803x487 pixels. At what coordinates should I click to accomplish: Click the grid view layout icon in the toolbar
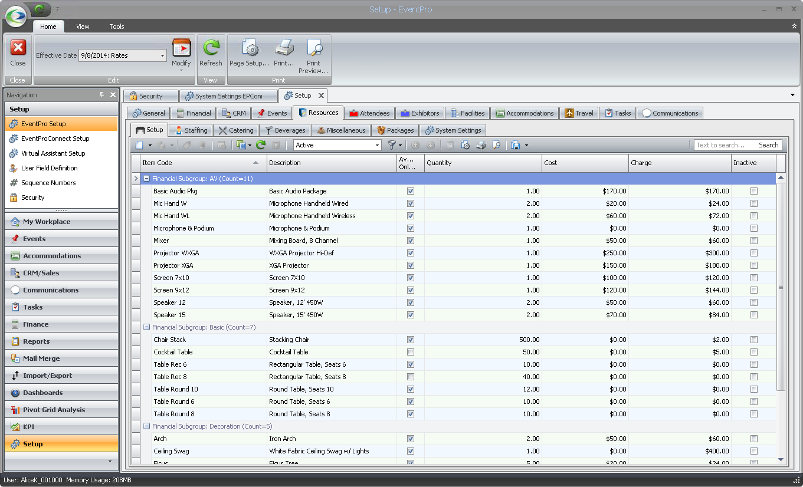241,145
